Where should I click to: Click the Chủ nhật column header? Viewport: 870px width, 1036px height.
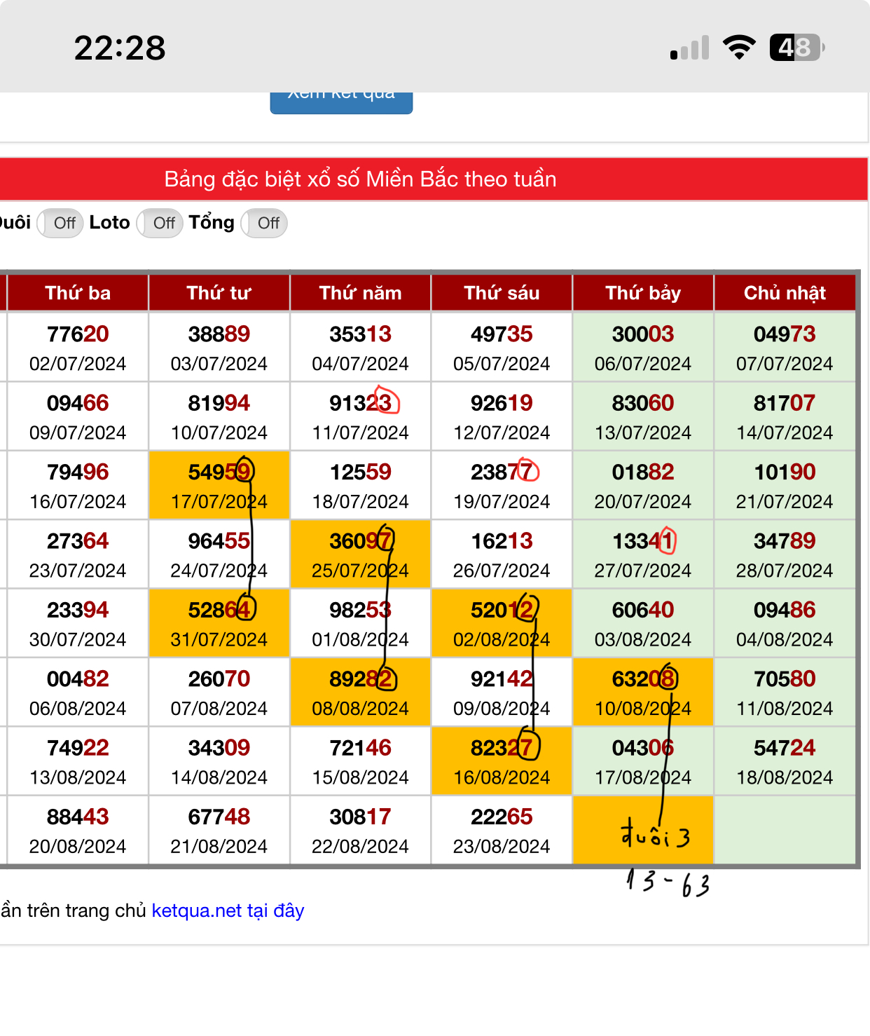[x=785, y=293]
